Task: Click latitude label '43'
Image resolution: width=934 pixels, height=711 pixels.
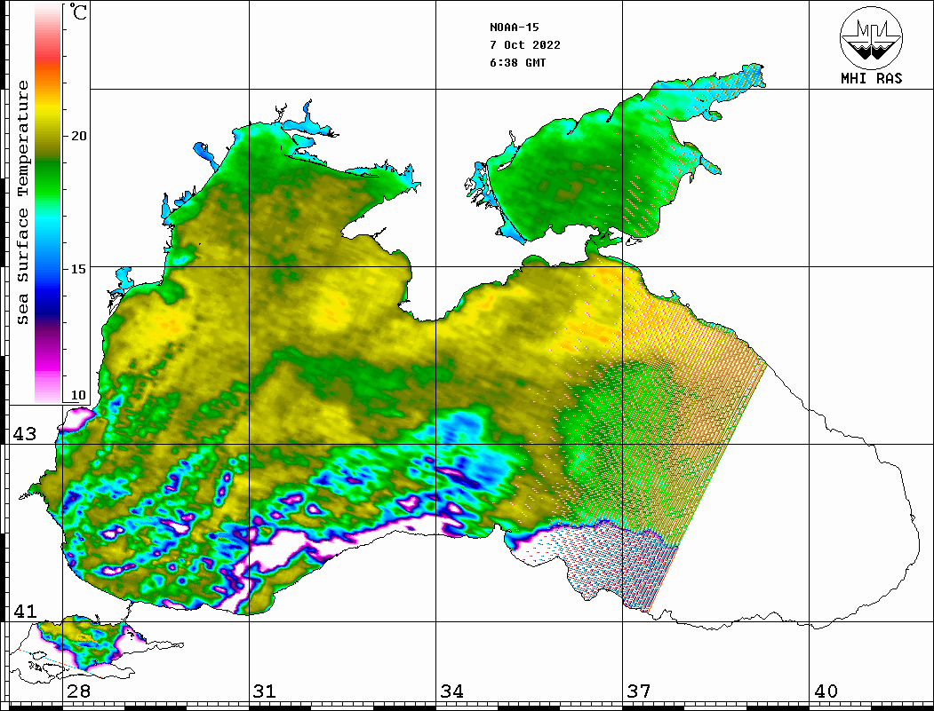Action: (x=25, y=434)
